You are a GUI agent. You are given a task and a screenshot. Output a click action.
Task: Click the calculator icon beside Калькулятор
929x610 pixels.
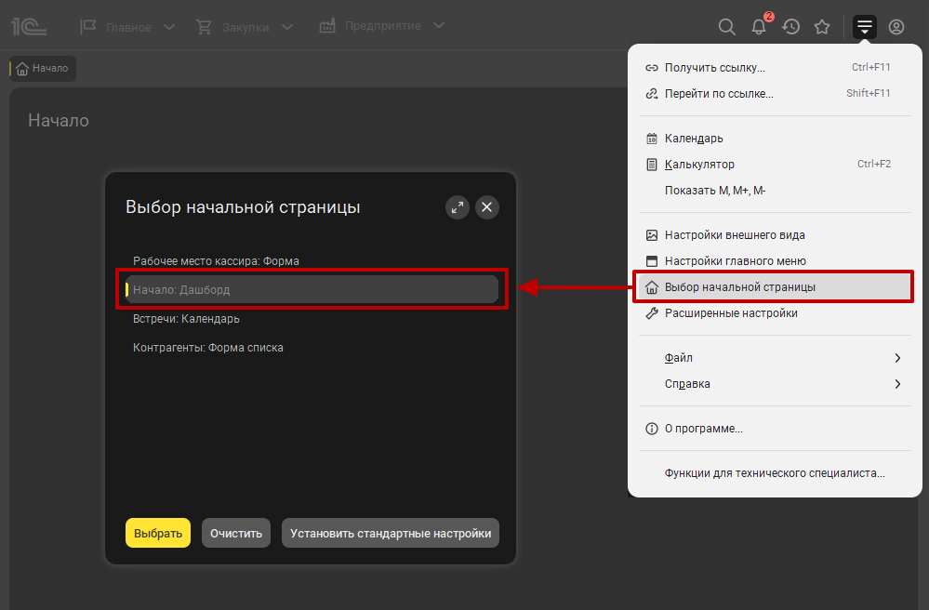(x=652, y=165)
